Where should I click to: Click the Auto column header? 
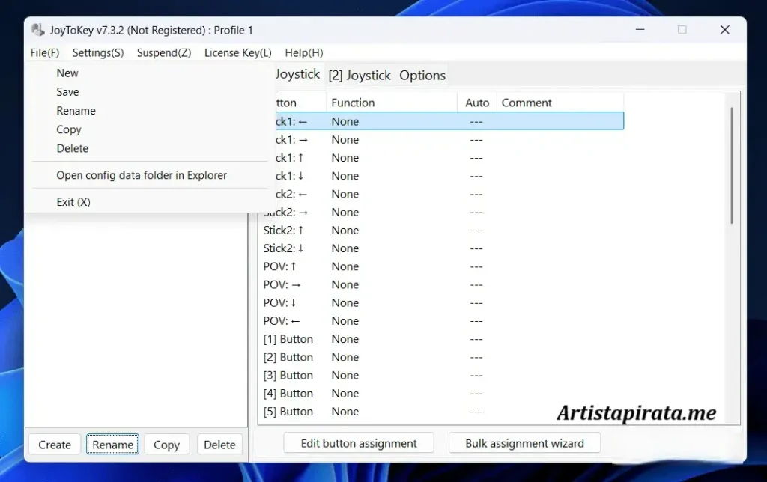tap(477, 103)
